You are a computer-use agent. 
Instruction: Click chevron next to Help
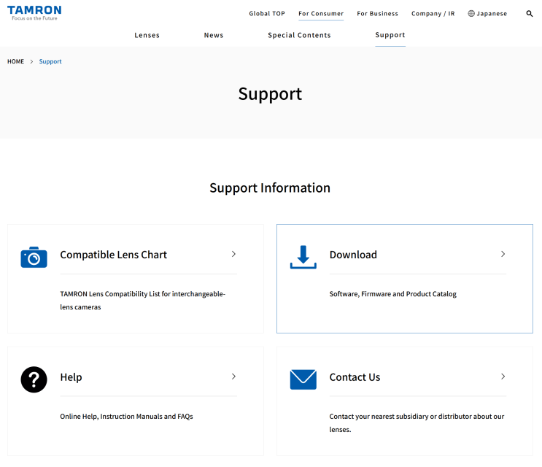(x=233, y=377)
